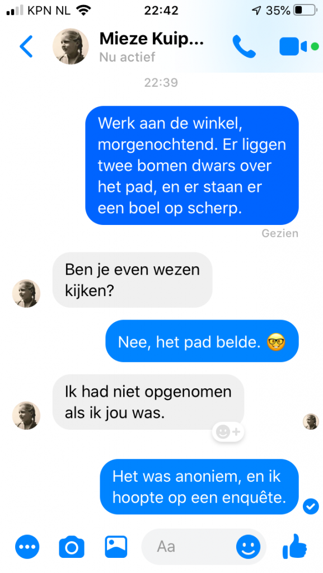Select the 'Nee, het pad belde.' message
This screenshot has width=323, height=573.
coord(202,341)
